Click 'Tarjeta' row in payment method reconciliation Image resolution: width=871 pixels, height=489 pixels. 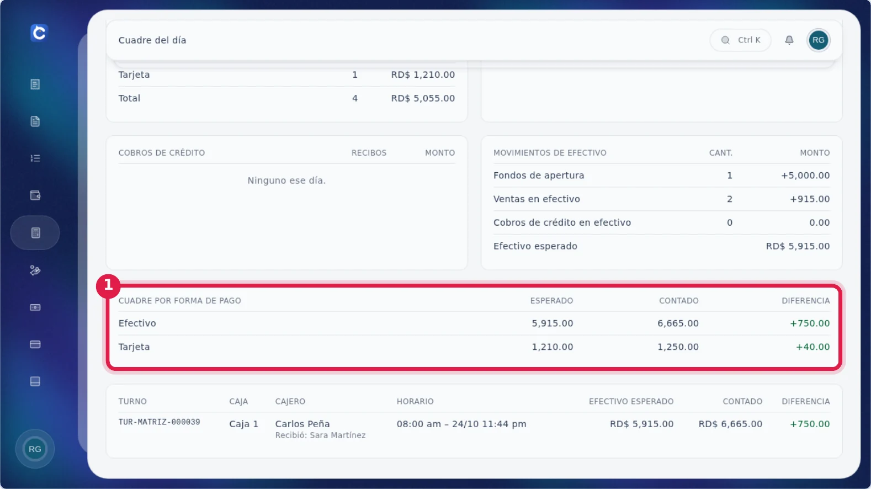click(x=474, y=347)
